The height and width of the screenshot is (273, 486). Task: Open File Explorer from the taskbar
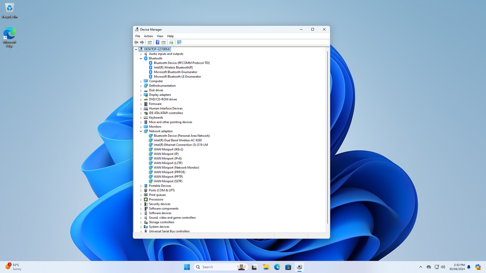tap(266, 267)
